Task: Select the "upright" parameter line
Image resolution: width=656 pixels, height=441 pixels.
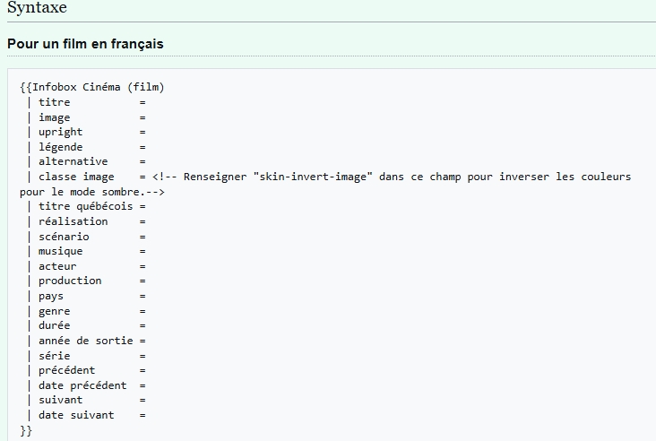Action: point(60,132)
